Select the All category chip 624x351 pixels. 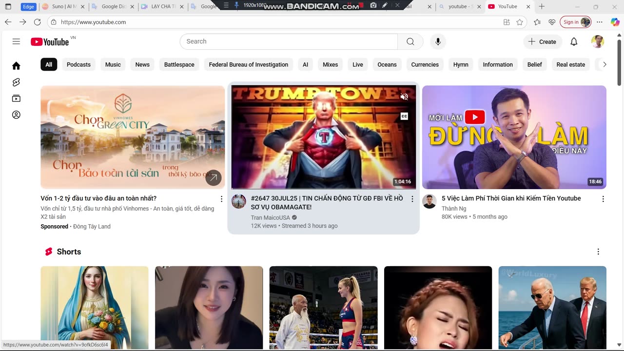click(49, 64)
